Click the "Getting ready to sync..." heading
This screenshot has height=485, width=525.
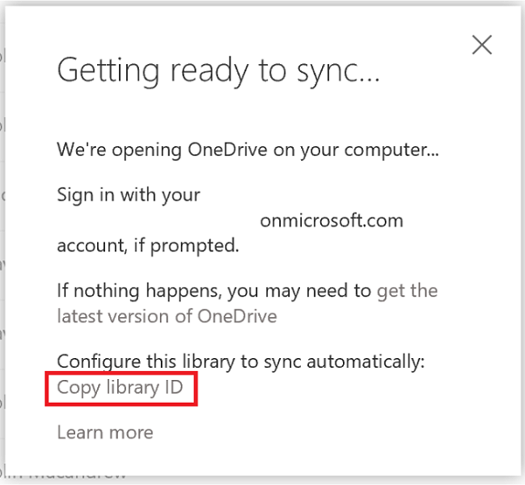click(218, 71)
